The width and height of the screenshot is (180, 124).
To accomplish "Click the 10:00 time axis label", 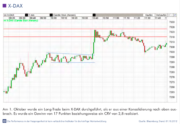I will [x=54, y=18].
